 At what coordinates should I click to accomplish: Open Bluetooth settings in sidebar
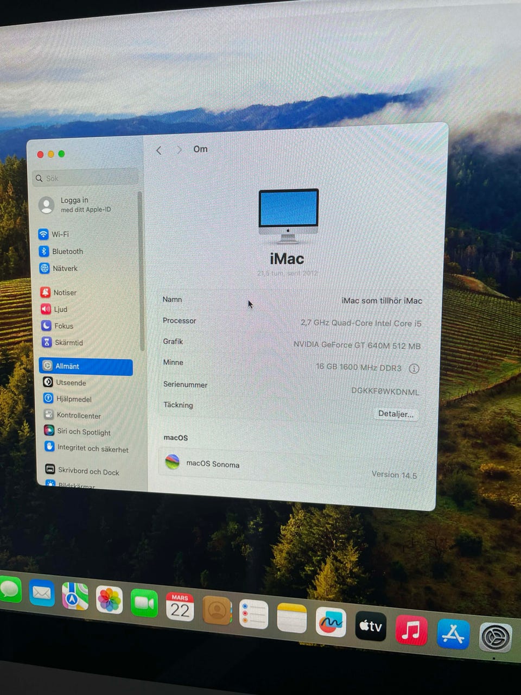[x=61, y=251]
